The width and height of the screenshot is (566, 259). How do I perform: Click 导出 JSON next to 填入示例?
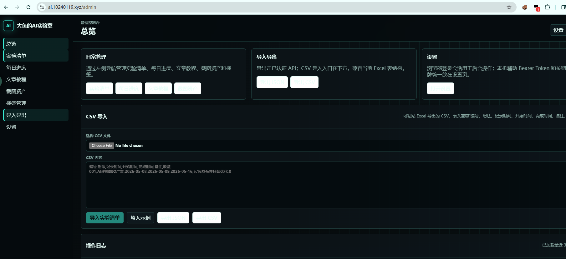coord(173,218)
